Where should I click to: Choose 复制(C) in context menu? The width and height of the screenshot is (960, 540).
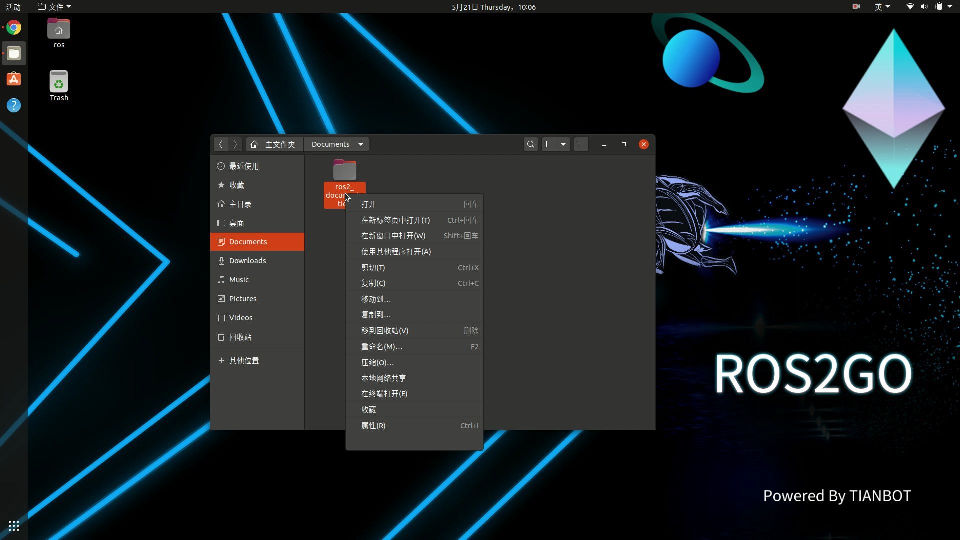coord(414,283)
